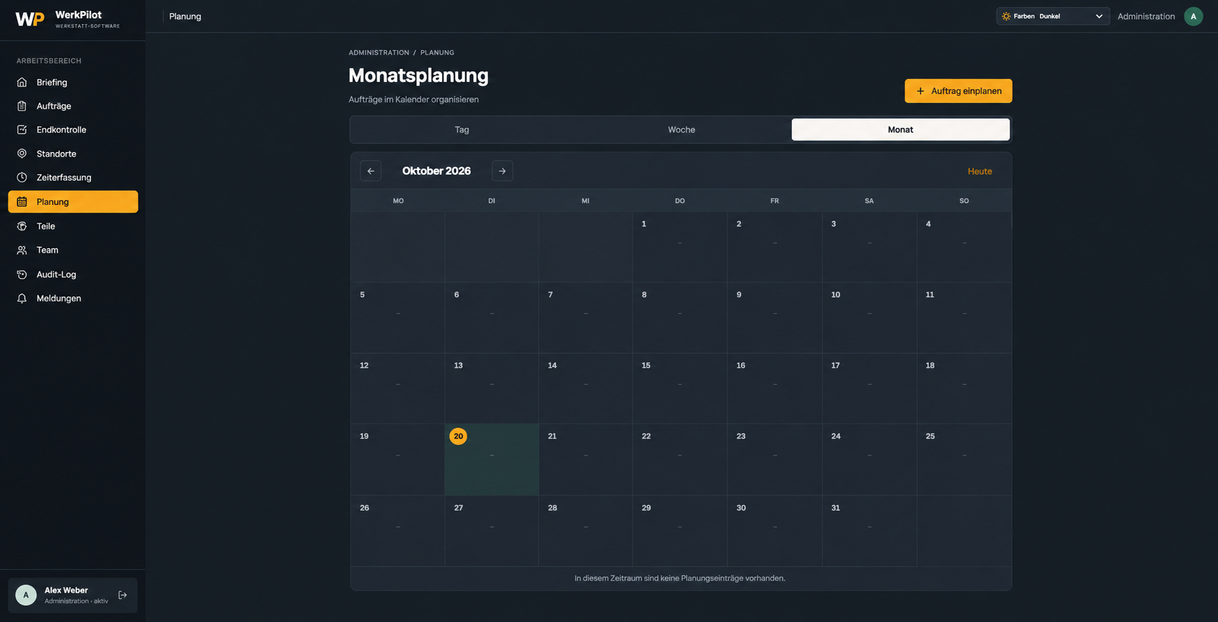Image resolution: width=1218 pixels, height=622 pixels.
Task: Click 'Aufträge im Kalender organisieren' subtitle
Action: point(414,99)
